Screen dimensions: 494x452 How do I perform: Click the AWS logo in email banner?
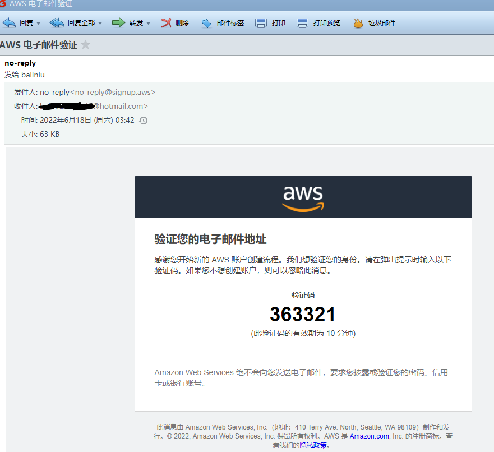coord(303,198)
